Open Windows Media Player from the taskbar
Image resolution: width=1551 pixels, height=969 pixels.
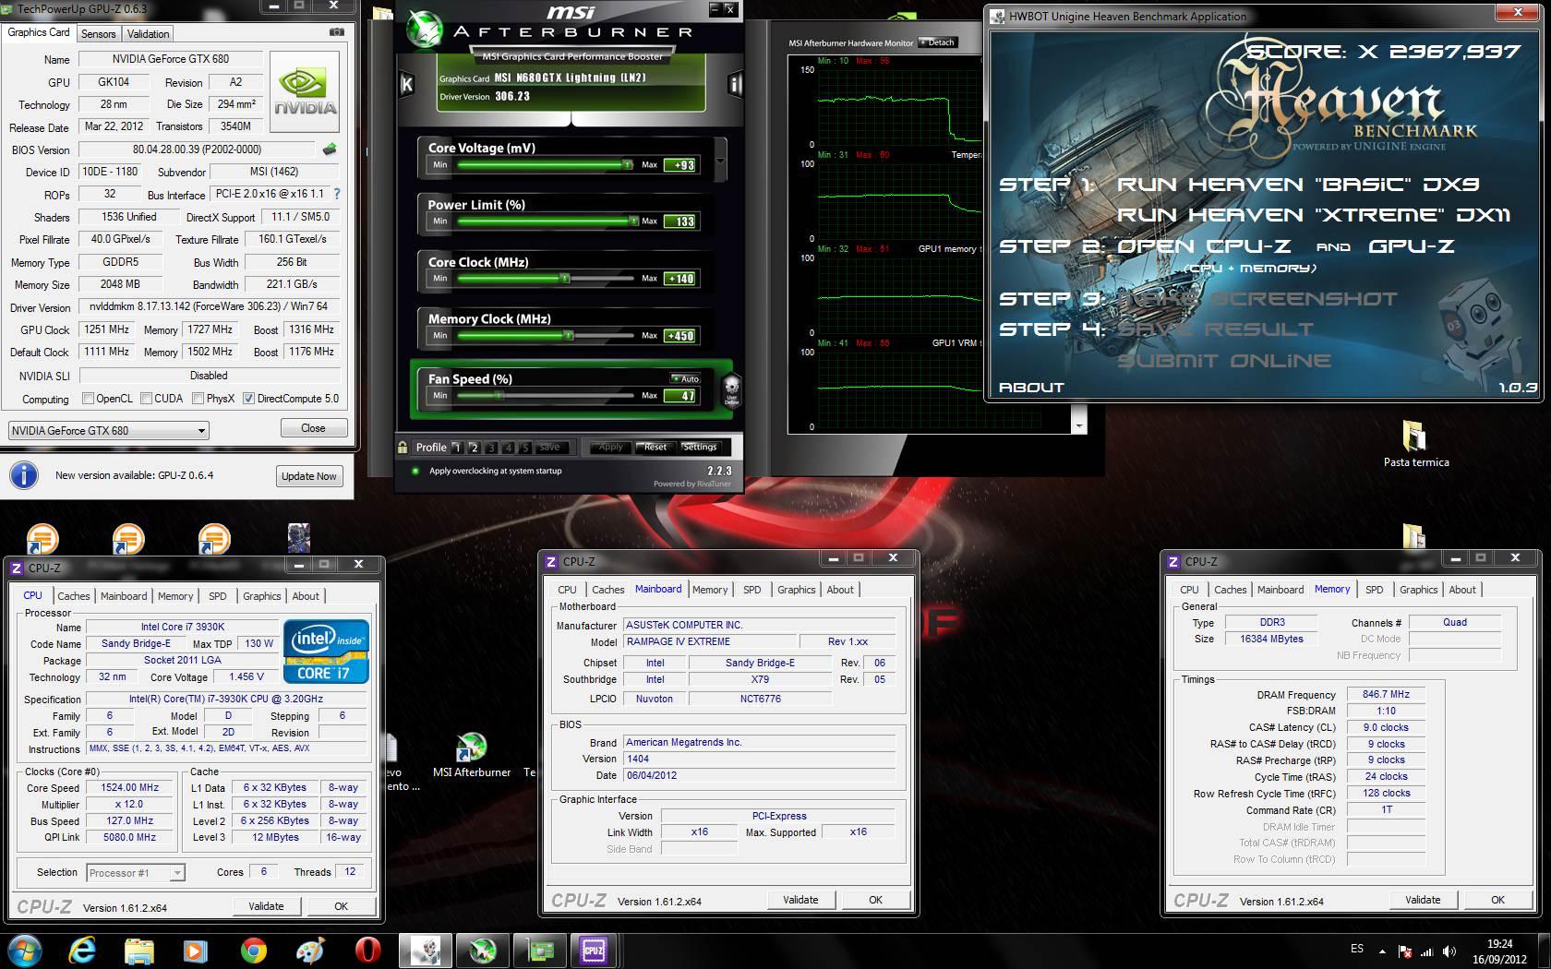(196, 950)
